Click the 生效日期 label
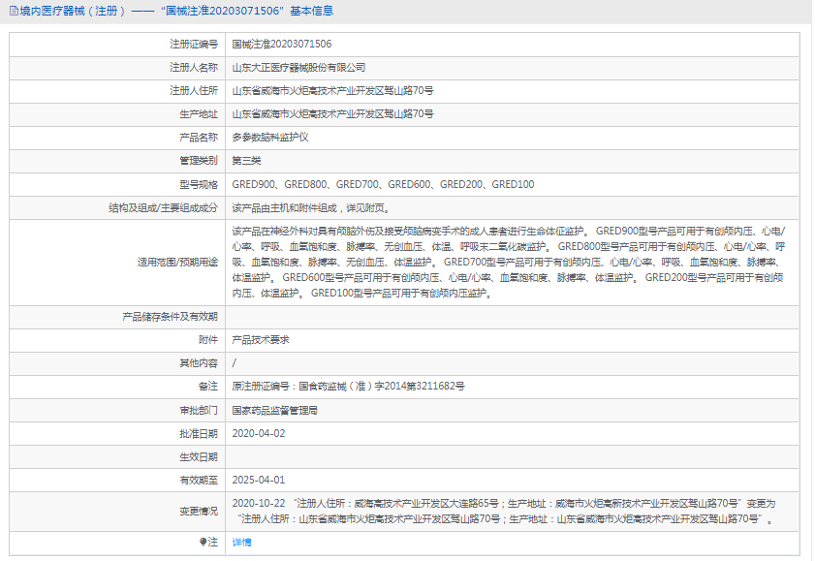The height and width of the screenshot is (561, 815). [199, 457]
